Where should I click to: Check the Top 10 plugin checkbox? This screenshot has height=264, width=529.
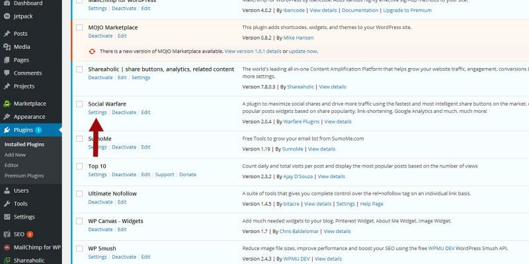[79, 166]
